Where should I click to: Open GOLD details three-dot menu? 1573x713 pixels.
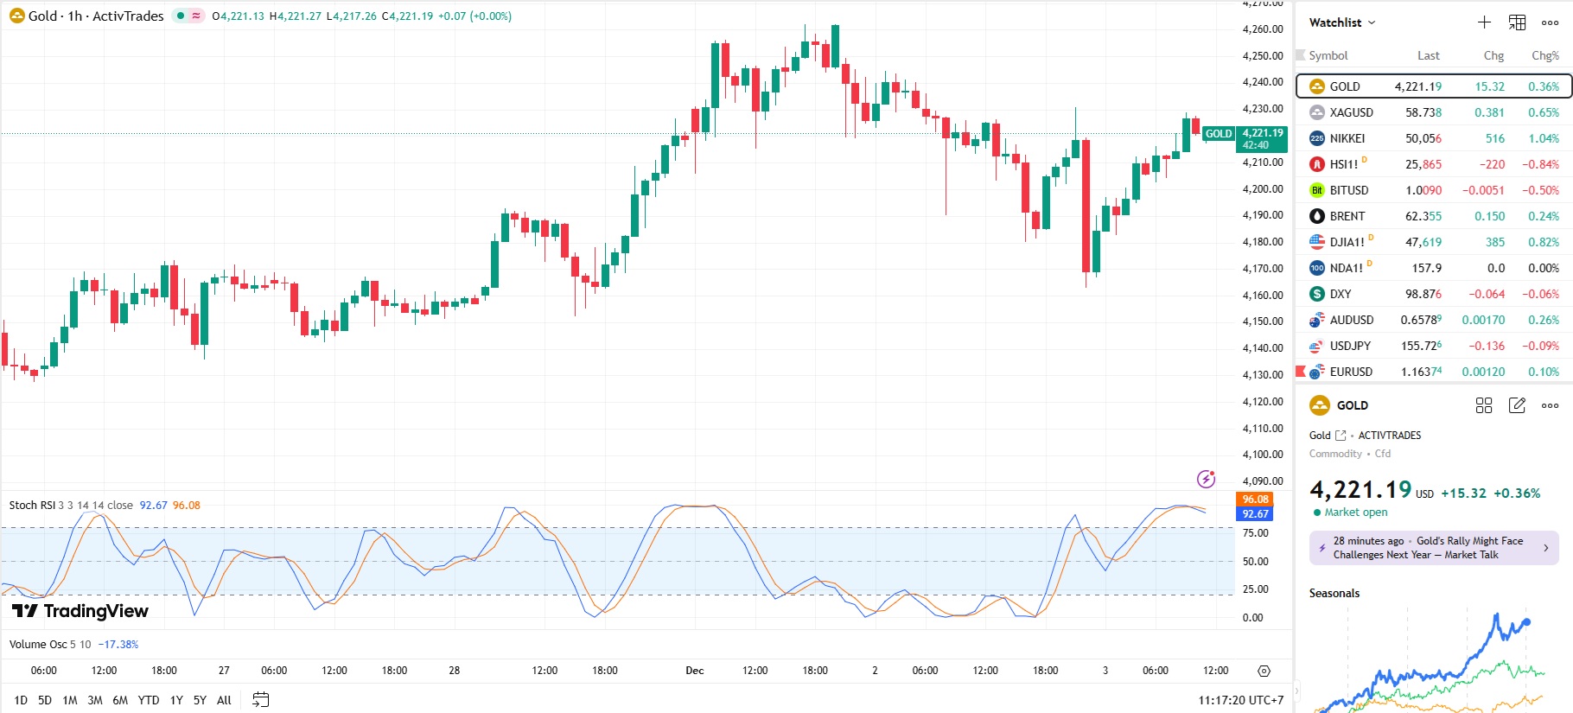1551,405
